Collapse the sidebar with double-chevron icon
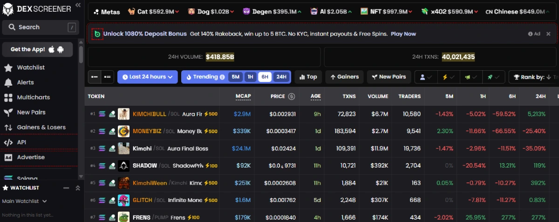The width and height of the screenshot is (559, 222). pyautogui.click(x=78, y=5)
